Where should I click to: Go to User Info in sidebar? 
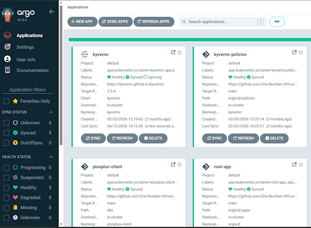26,60
